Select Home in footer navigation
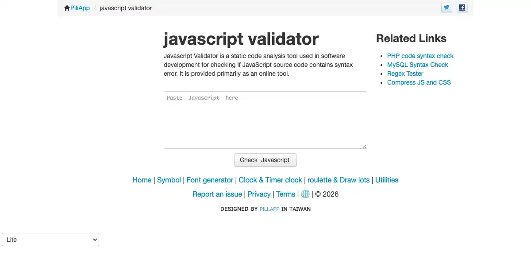 click(142, 180)
